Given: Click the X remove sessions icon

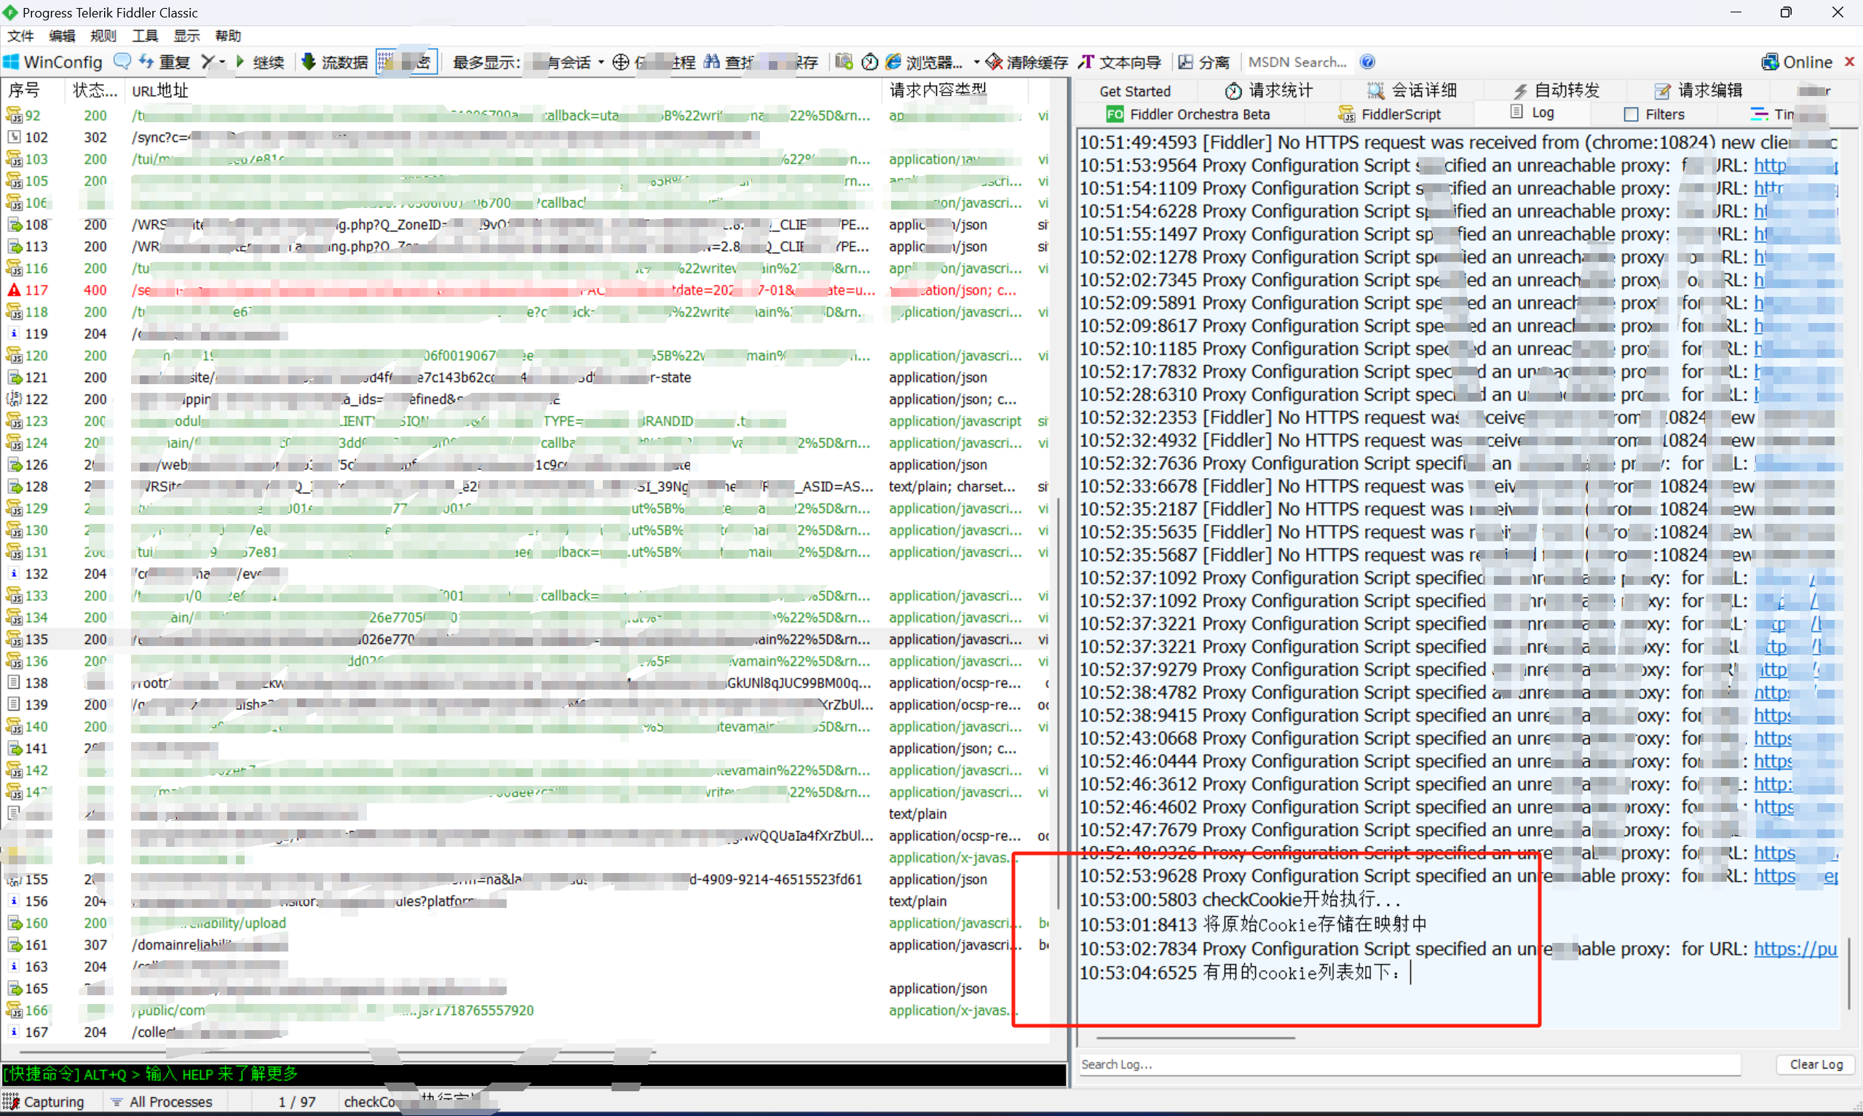Looking at the screenshot, I should pyautogui.click(x=207, y=62).
